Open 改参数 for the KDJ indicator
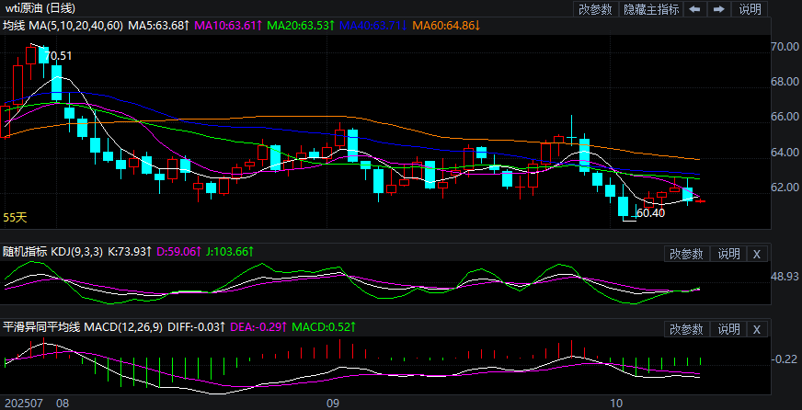Screen dimensions: 802x410 coord(686,254)
